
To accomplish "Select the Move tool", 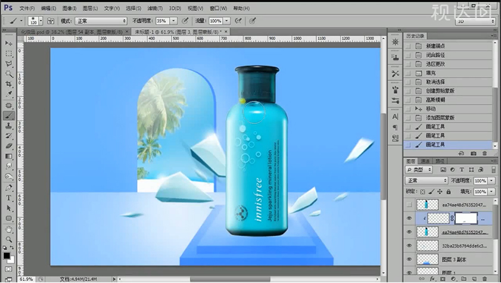I will [x=9, y=43].
